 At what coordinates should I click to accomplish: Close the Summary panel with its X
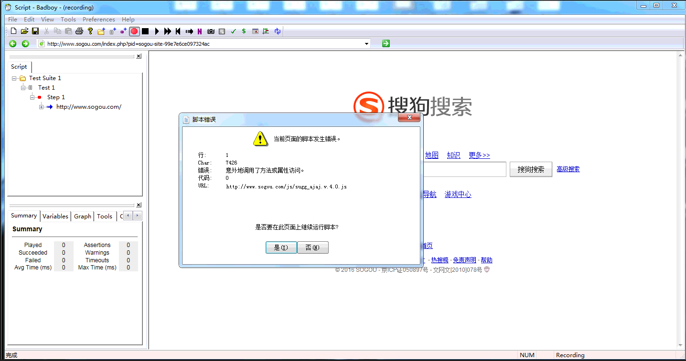(139, 205)
